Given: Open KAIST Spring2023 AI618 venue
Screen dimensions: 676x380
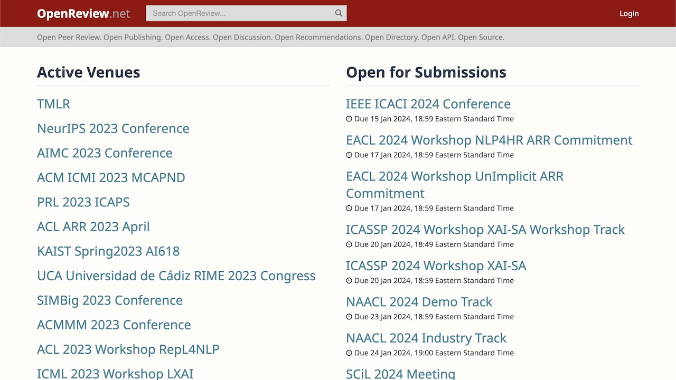Looking at the screenshot, I should click(x=108, y=251).
